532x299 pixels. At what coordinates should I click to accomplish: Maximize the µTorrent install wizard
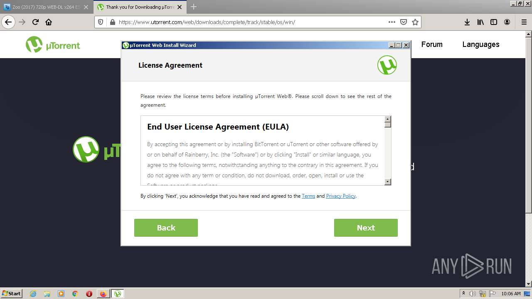399,45
